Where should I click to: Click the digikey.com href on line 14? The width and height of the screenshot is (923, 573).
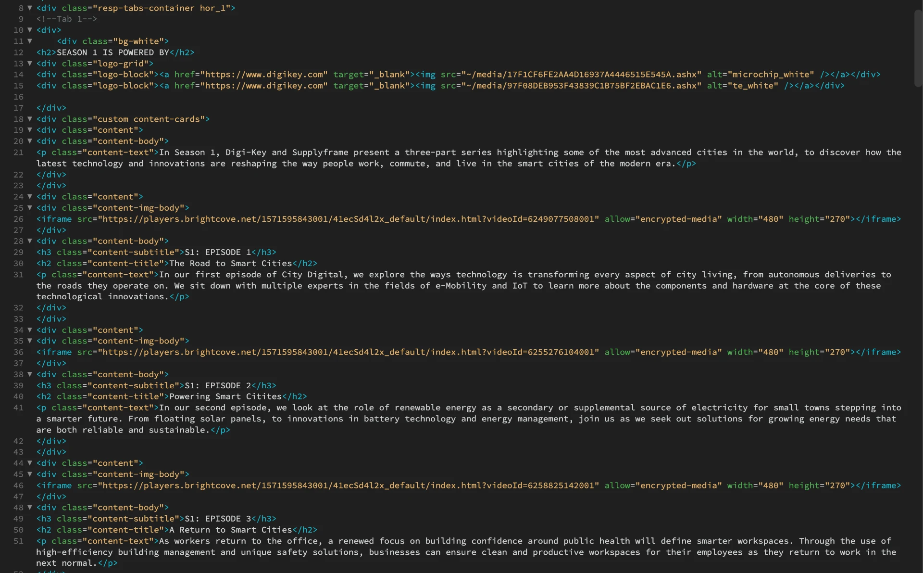[x=264, y=75]
